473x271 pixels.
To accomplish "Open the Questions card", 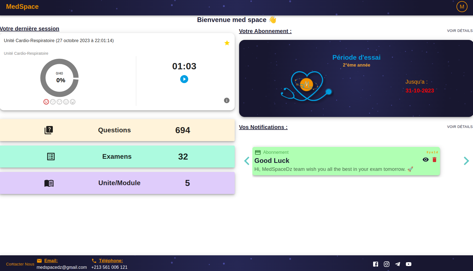I will [117, 130].
